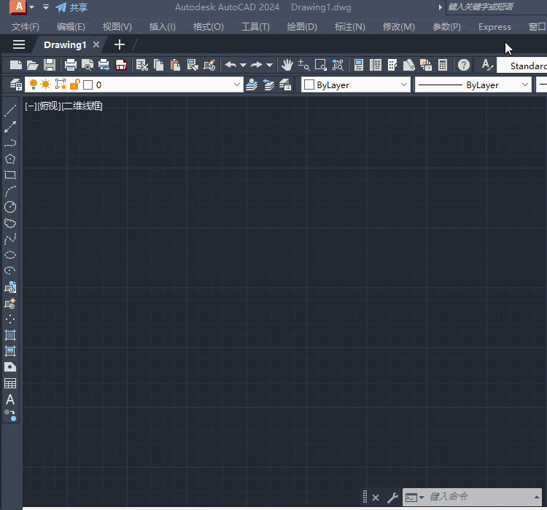The height and width of the screenshot is (510, 547).
Task: Toggle layer 0 on/off lightbulb
Action: tap(33, 85)
